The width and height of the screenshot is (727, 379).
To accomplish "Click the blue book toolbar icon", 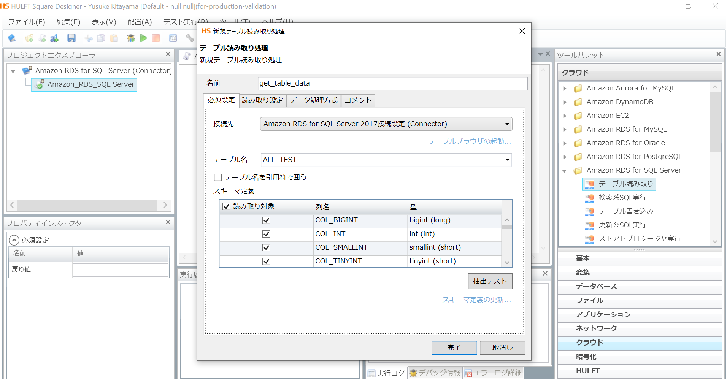I will [12, 38].
